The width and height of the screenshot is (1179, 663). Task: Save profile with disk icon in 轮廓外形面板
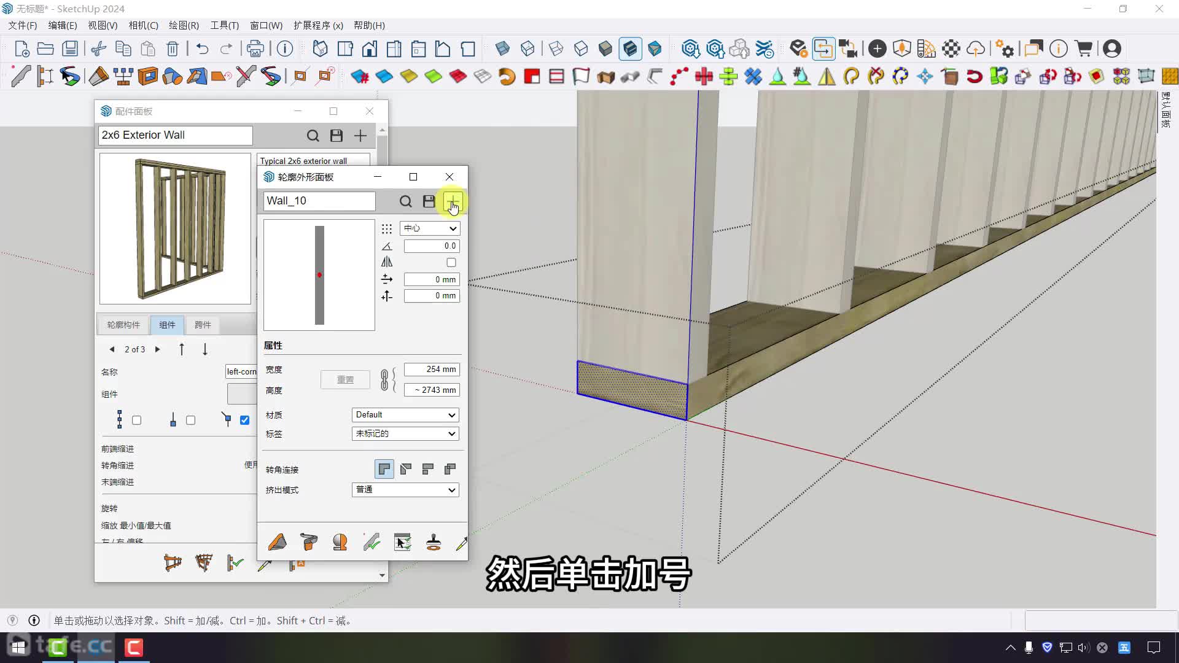coord(429,201)
